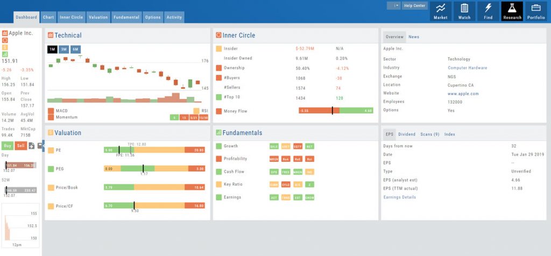Image resolution: width=551 pixels, height=256 pixels.
Task: Open the Dashboard tab
Action: coord(26,17)
